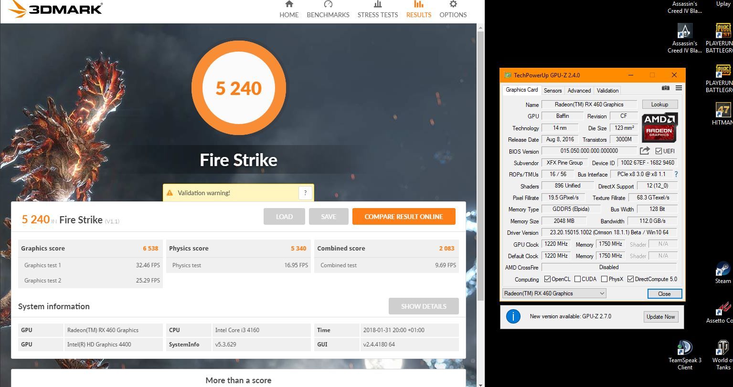Click bus interface question mark
The image size is (733, 387).
(x=676, y=174)
